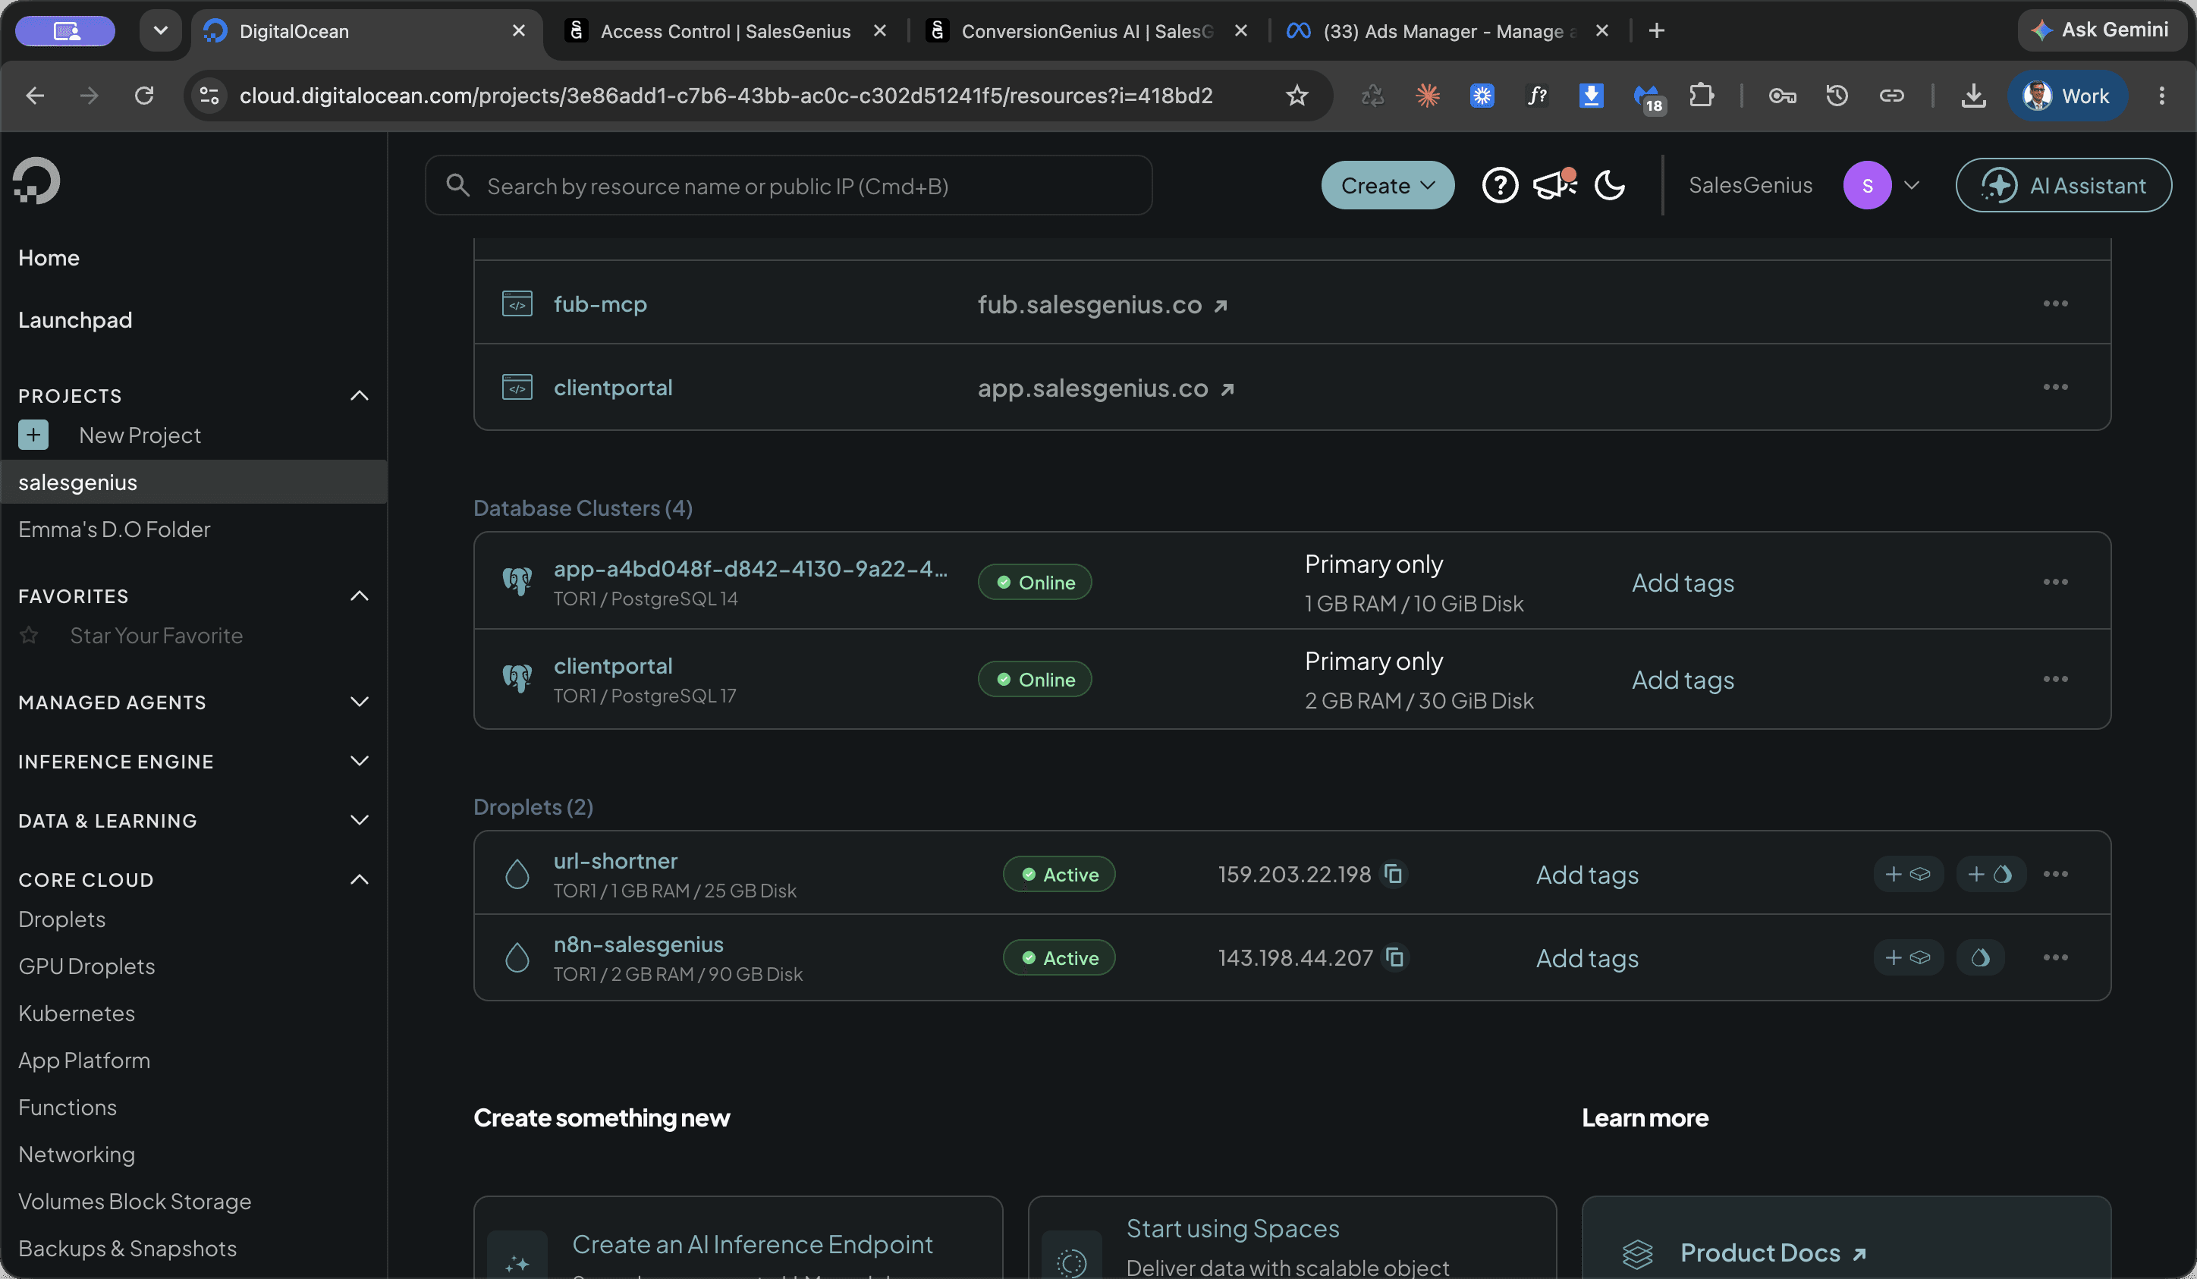Expand the account menu chevron beside the avatar
Viewport: 2197px width, 1279px height.
click(x=1911, y=186)
